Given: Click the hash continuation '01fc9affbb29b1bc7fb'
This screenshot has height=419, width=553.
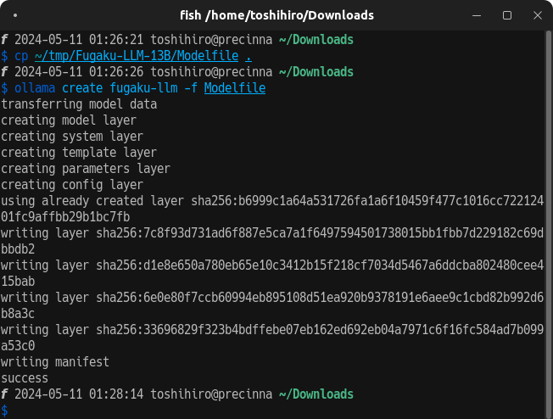Looking at the screenshot, I should [65, 217].
